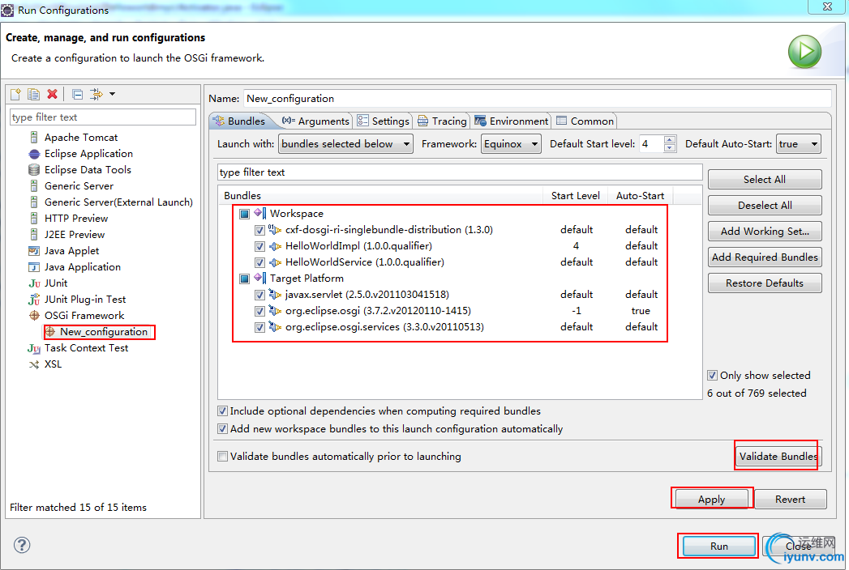Switch to the Settings tab
The width and height of the screenshot is (849, 570).
pyautogui.click(x=383, y=121)
